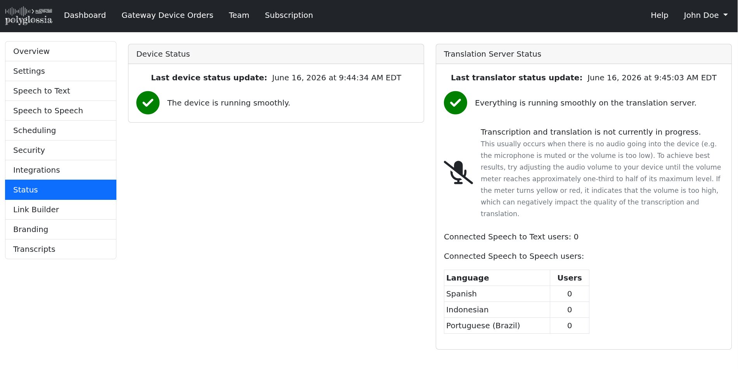Screen dimensions: 738x369
Task: Open the John Doe account dropdown
Action: [x=705, y=15]
